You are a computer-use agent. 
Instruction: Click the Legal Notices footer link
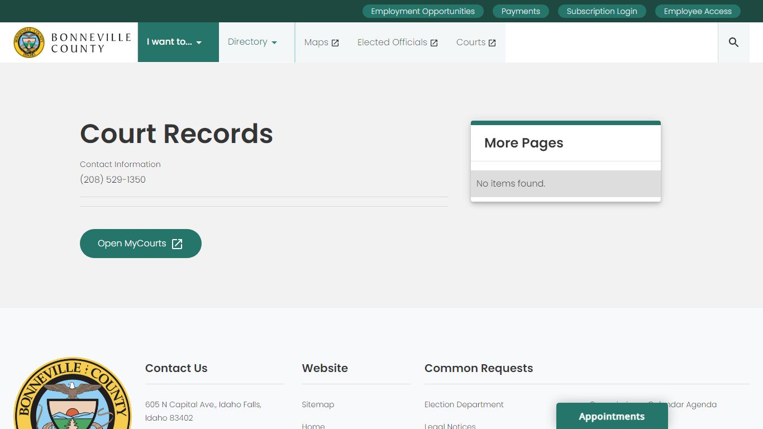coord(450,426)
